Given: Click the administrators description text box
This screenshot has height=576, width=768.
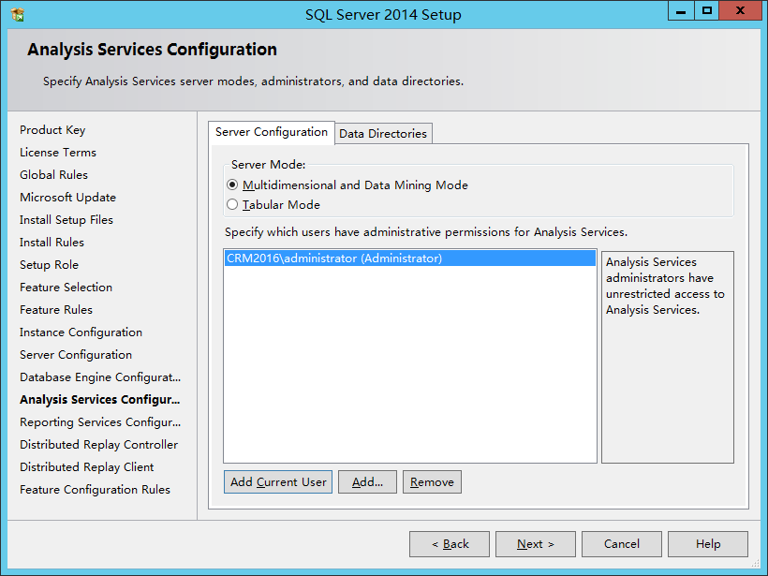Looking at the screenshot, I should pos(668,357).
